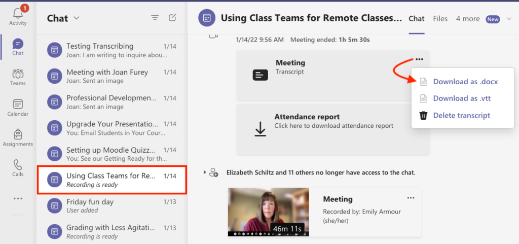Open Meeting with Joan Furey chat
The width and height of the screenshot is (519, 244).
[x=112, y=76]
